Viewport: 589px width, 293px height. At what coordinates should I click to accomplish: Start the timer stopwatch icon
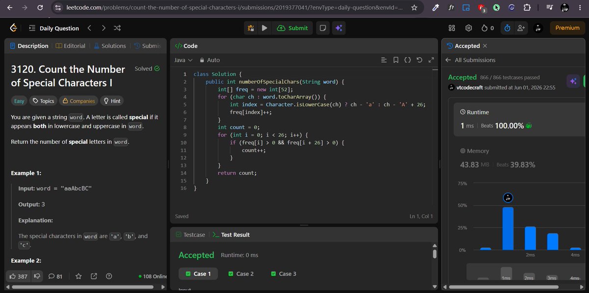coord(508,28)
